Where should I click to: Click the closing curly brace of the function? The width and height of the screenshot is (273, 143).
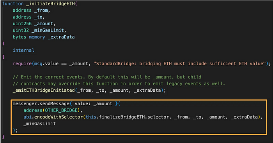tap(3, 137)
